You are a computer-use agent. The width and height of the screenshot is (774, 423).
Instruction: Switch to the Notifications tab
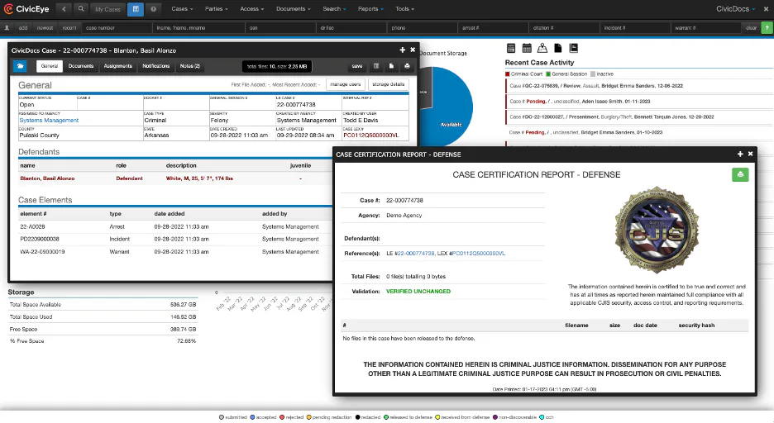[156, 66]
